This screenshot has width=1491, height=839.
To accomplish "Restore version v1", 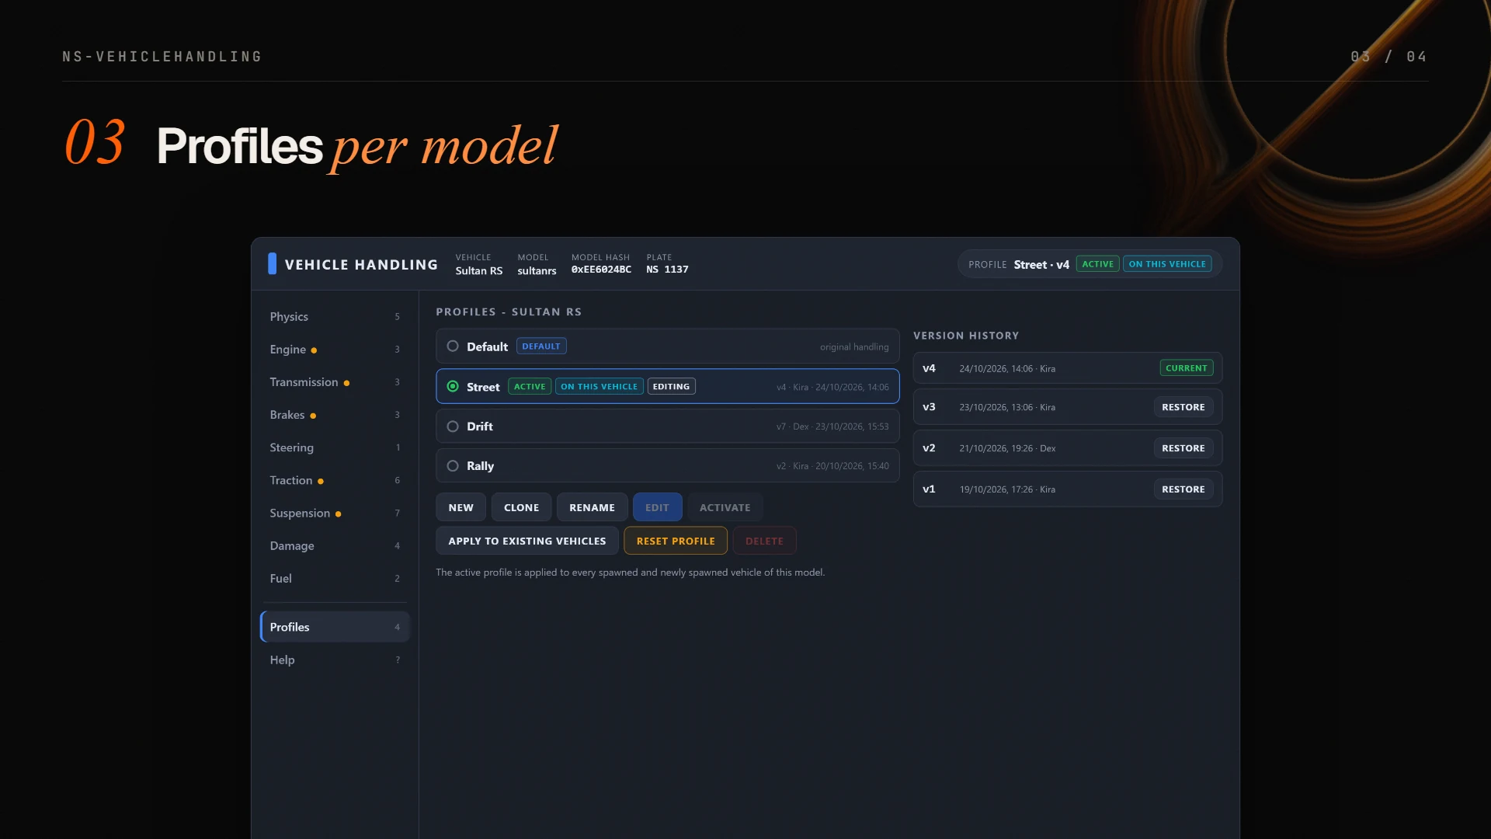I will (x=1183, y=489).
